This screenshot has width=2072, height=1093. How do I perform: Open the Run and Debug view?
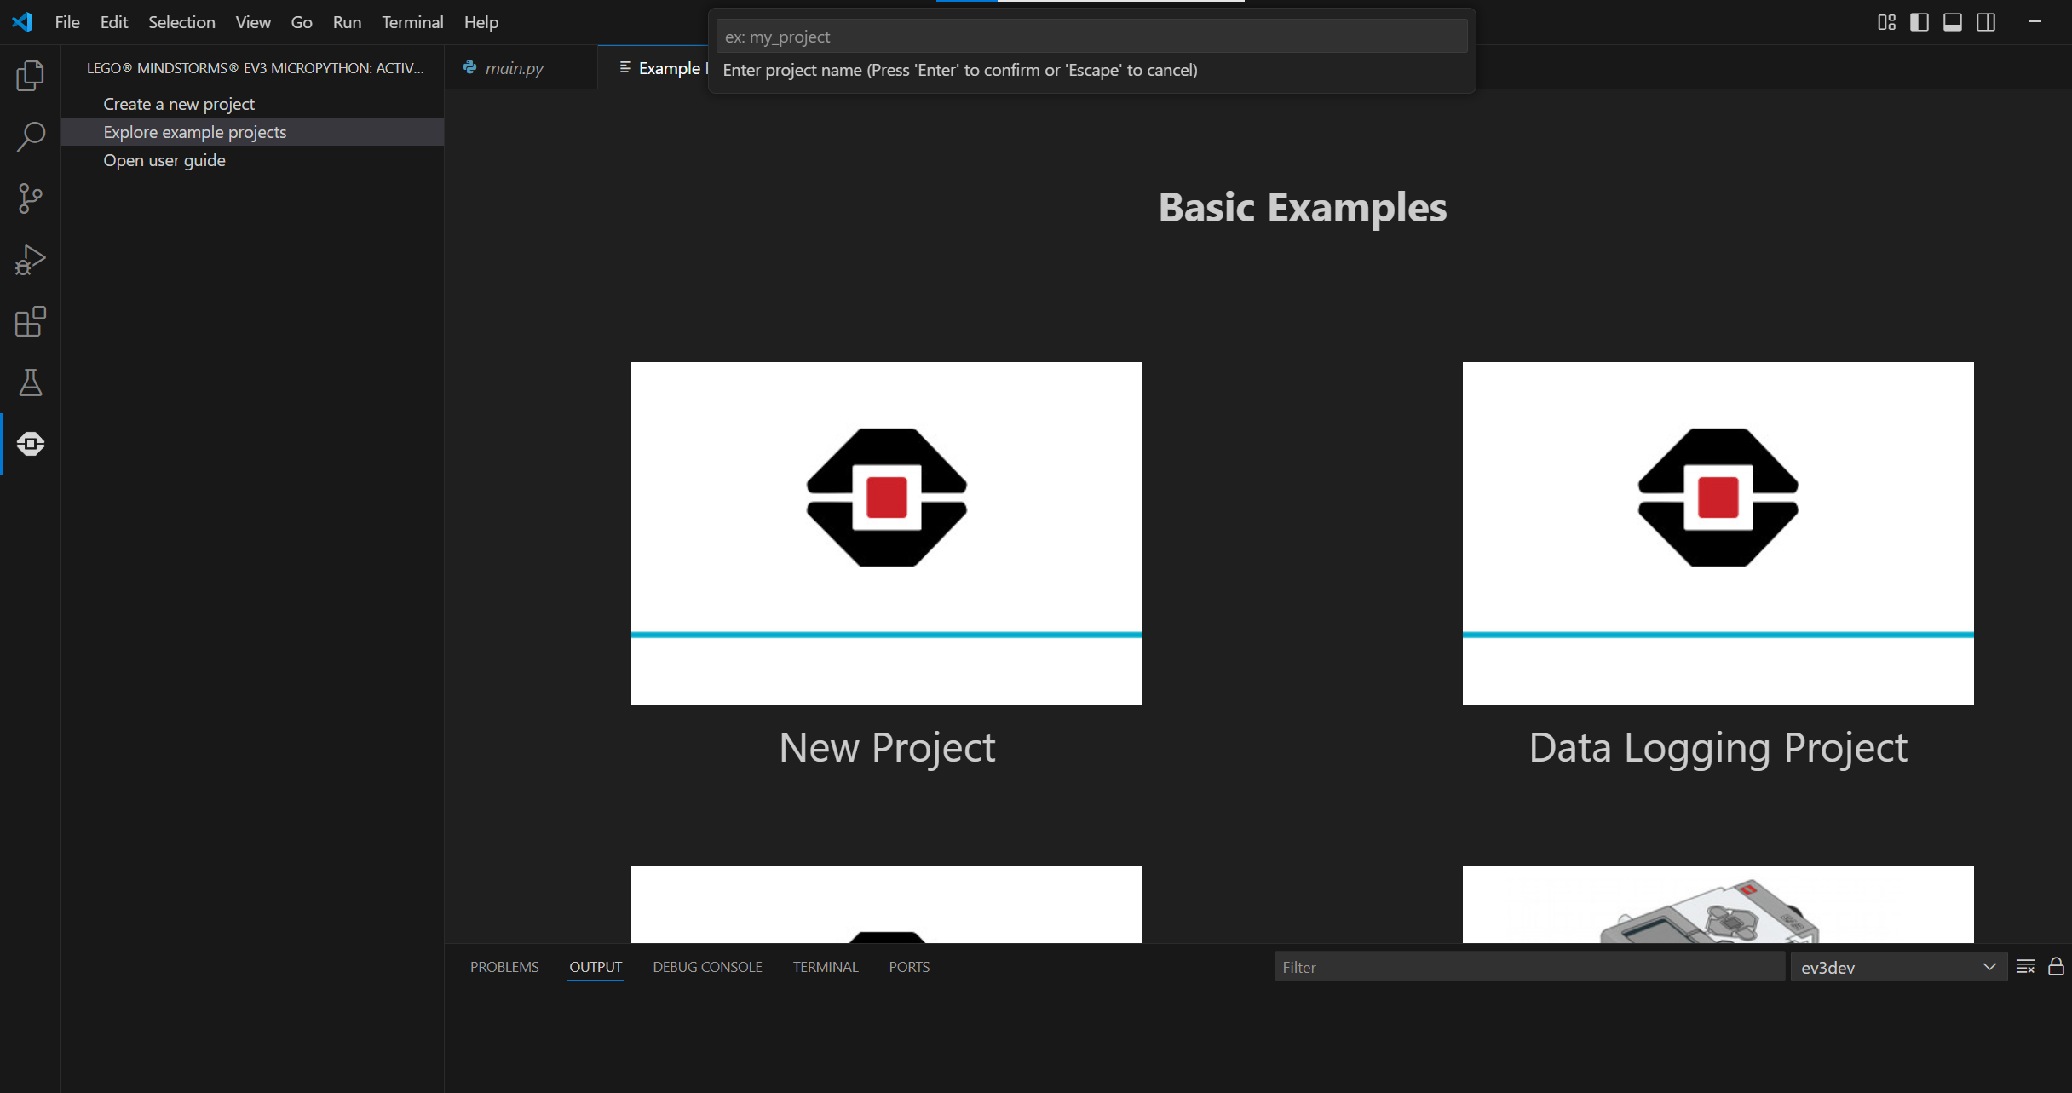30,260
